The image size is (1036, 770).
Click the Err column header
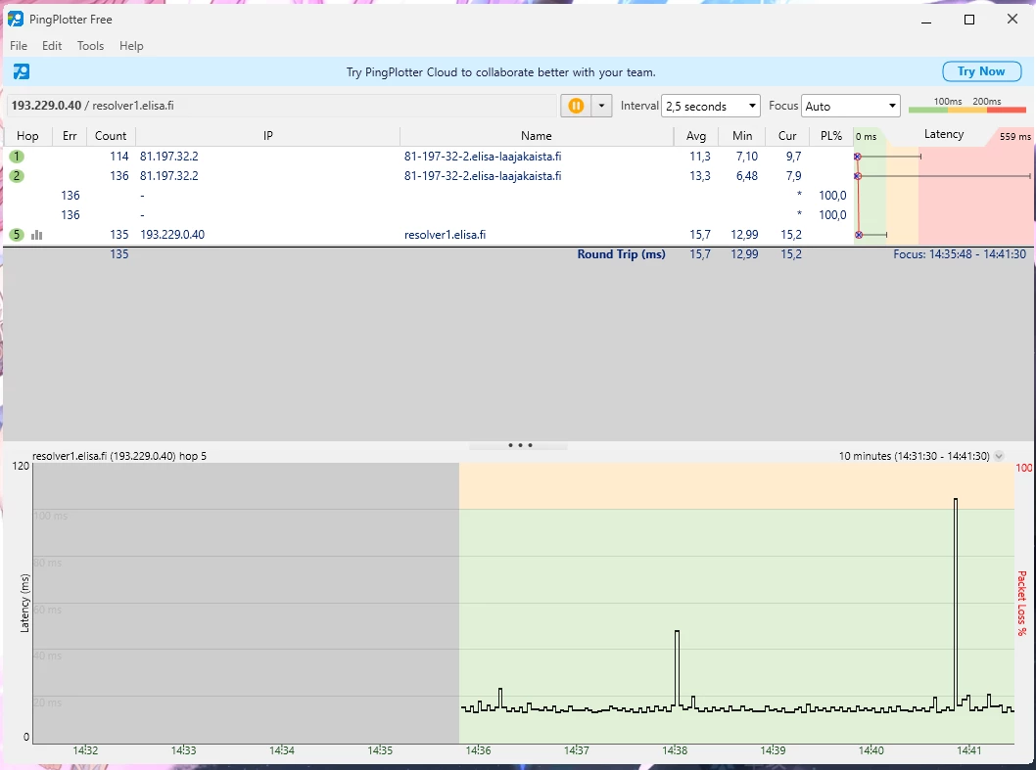(x=70, y=135)
